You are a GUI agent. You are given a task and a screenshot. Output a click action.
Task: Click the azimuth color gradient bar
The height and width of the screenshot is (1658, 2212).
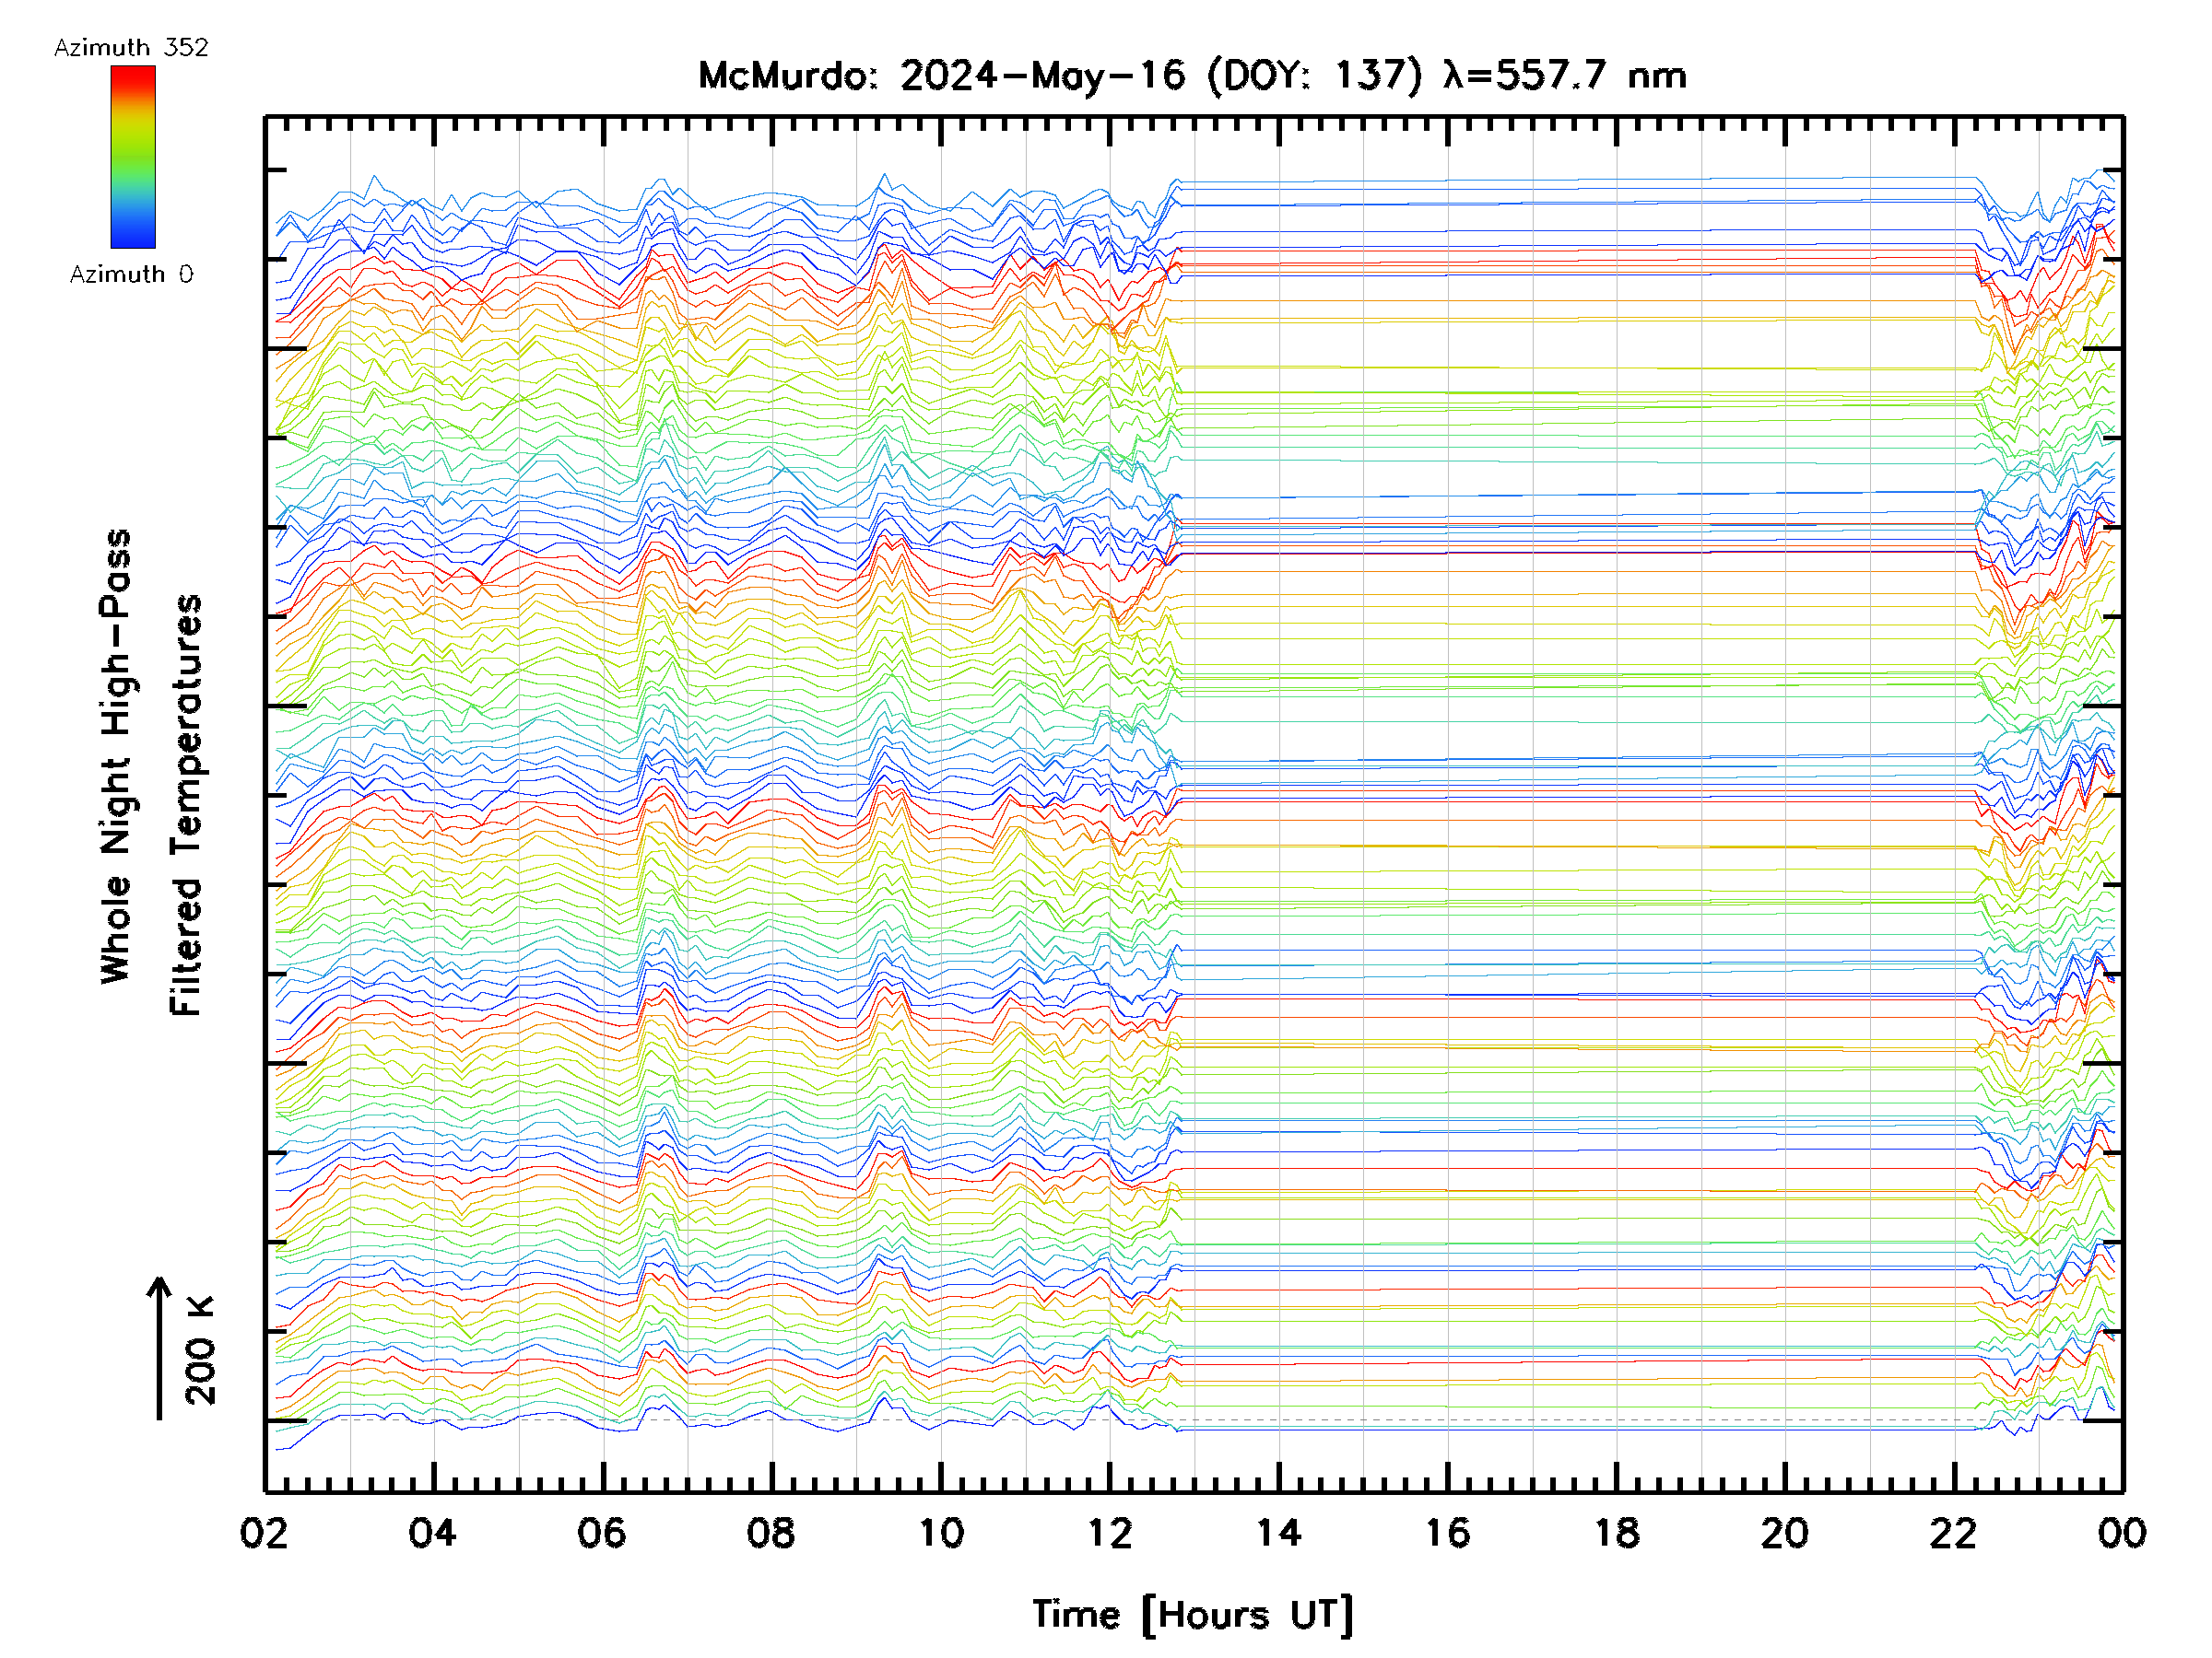point(133,157)
